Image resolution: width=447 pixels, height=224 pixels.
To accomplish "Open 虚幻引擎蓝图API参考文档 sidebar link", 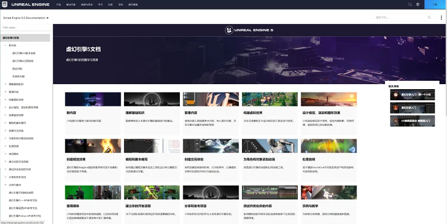I will coord(23,208).
